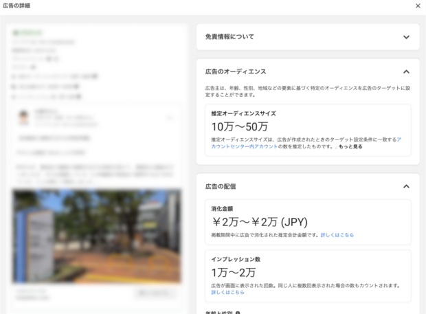Click the 10万～50万 audience size value

click(239, 126)
